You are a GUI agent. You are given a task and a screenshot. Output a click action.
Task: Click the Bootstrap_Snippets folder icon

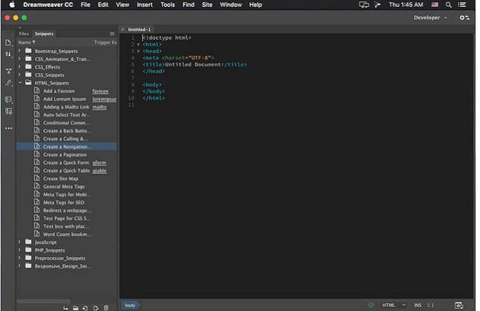click(x=29, y=51)
